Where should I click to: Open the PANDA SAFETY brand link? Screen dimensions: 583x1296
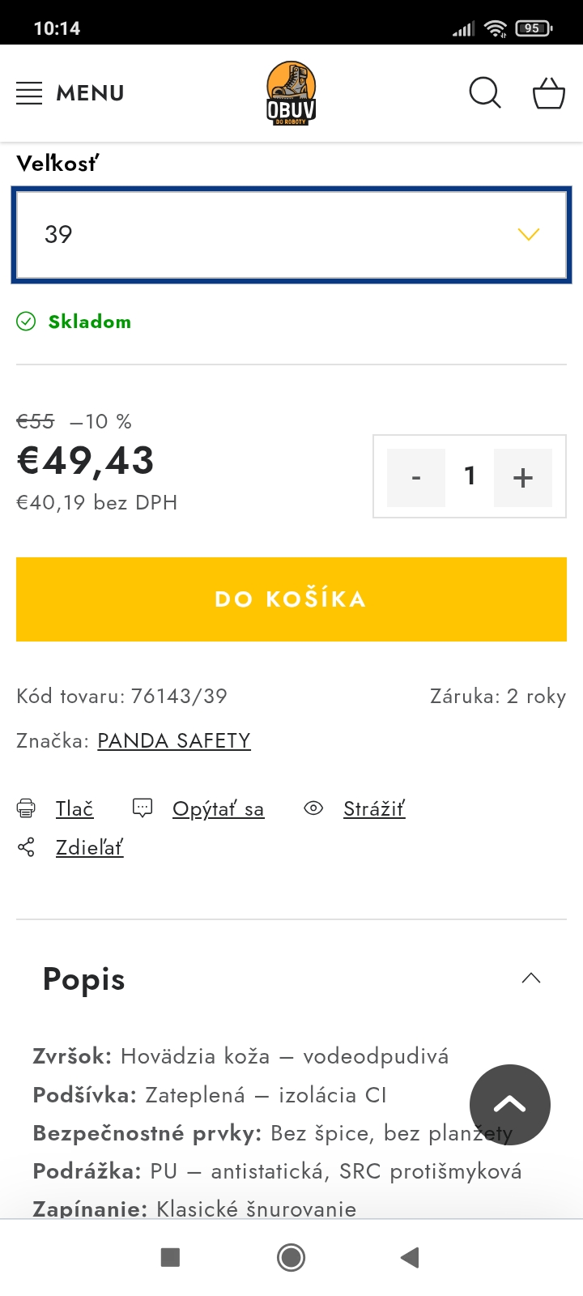(174, 740)
